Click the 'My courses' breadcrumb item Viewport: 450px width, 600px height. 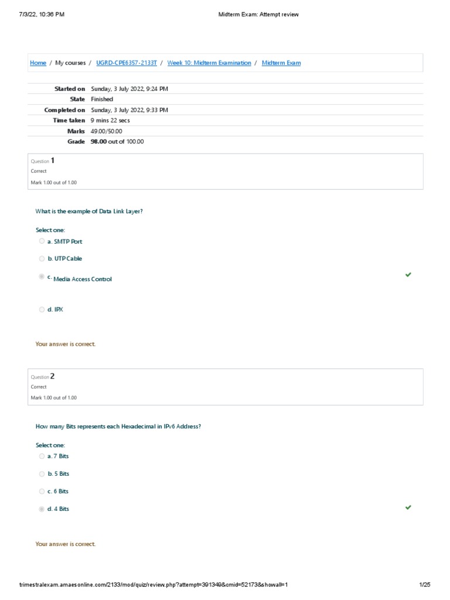[x=70, y=63]
